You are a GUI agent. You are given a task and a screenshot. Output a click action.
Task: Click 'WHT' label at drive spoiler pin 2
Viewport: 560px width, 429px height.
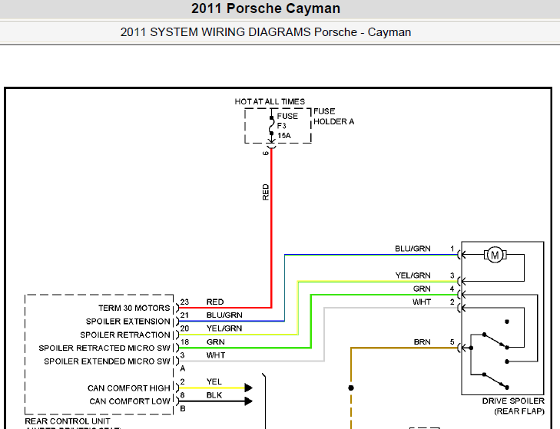click(x=422, y=302)
